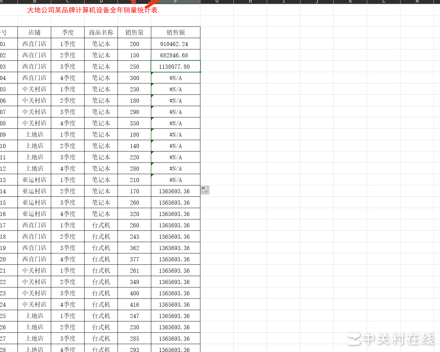Click the 销售额 header cell

[x=176, y=33]
